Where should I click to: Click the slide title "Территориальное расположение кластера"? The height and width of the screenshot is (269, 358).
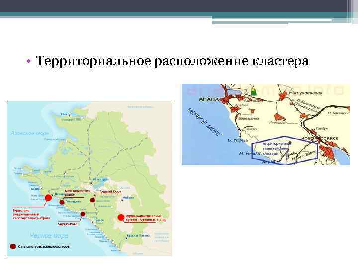(x=172, y=61)
